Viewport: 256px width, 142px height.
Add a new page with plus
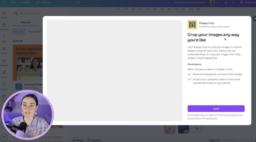click(197, 129)
